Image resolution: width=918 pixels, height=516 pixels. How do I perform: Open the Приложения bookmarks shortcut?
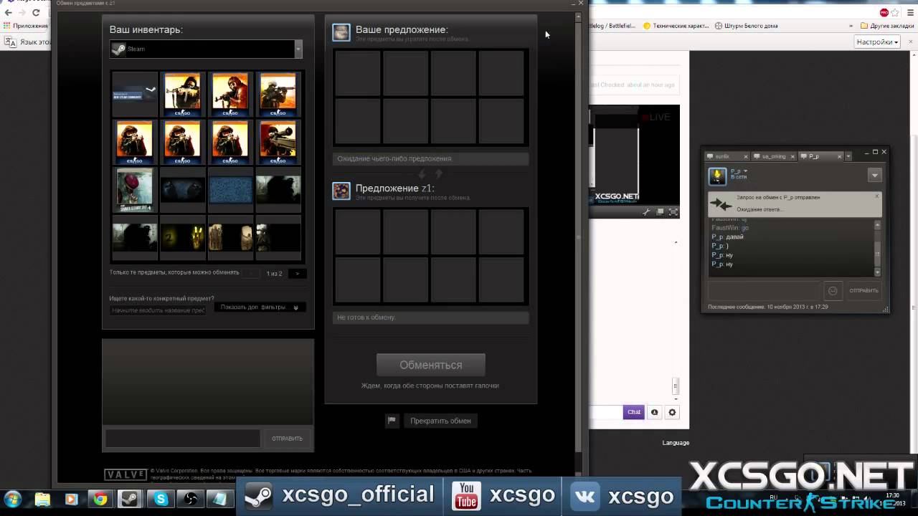[x=25, y=26]
